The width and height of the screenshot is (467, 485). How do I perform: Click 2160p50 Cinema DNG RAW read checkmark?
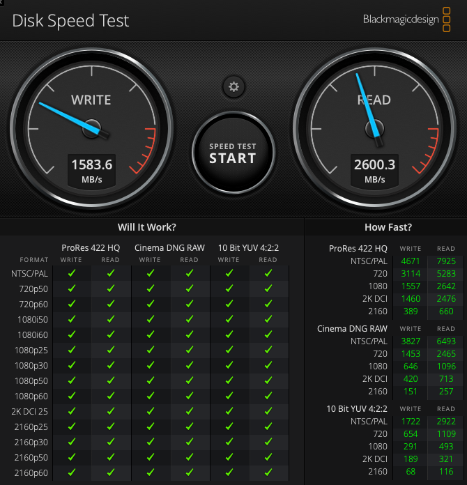pos(190,457)
